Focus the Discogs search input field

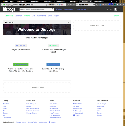[x=36, y=9]
